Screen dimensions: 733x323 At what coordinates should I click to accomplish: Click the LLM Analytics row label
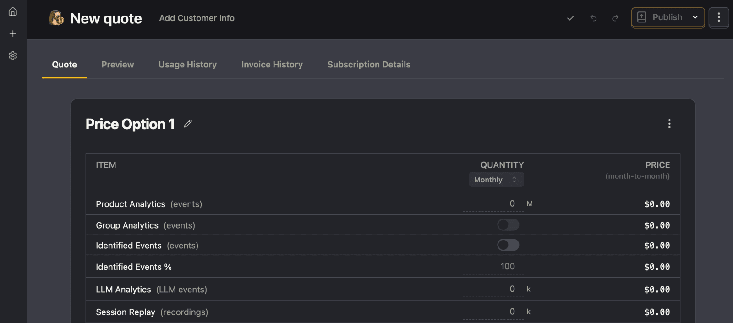click(123, 290)
